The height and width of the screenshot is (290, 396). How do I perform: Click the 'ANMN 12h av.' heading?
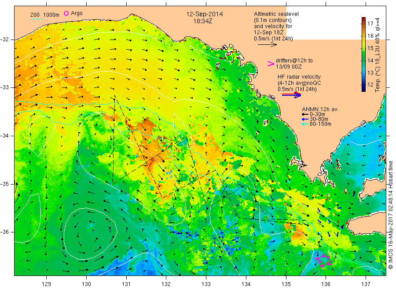tap(320, 109)
